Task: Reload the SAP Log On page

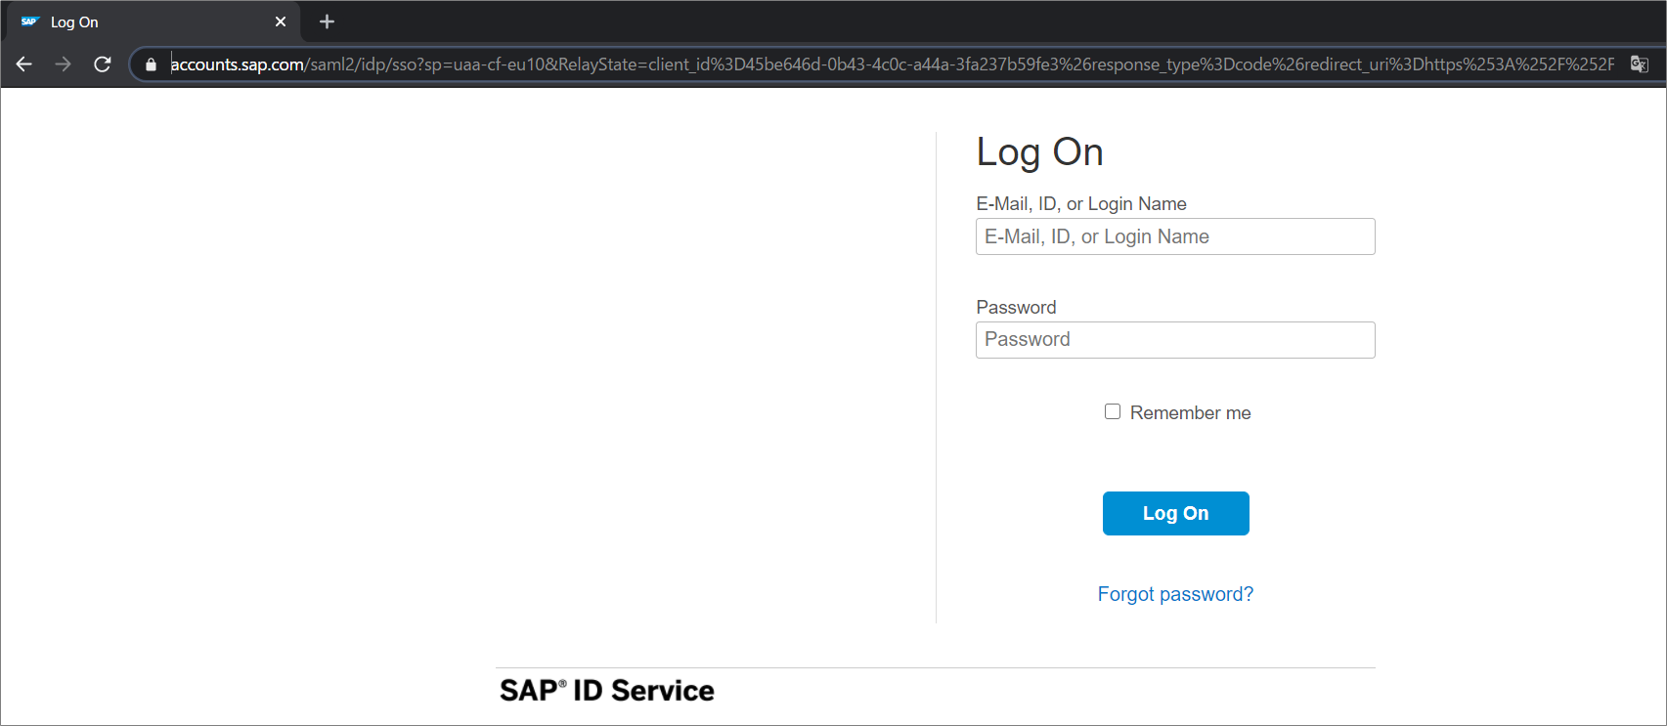Action: point(102,64)
